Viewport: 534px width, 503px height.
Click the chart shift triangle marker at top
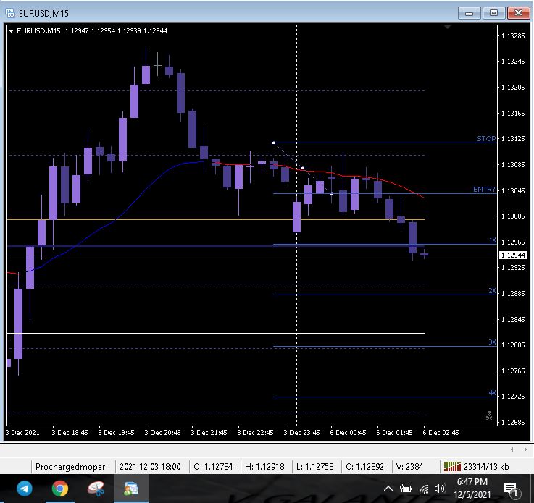[x=448, y=27]
